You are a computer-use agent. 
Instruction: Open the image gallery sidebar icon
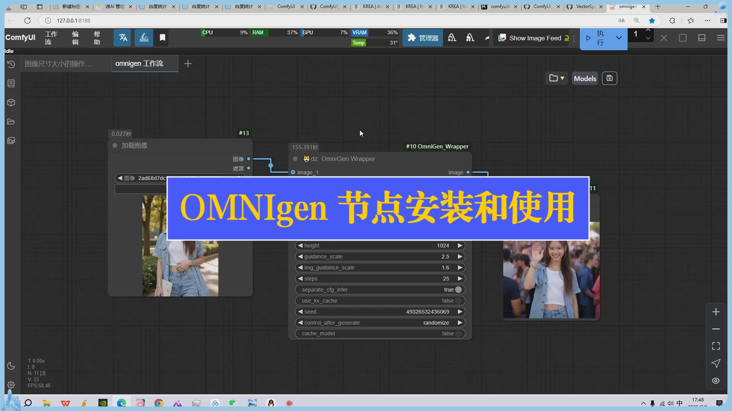11,140
